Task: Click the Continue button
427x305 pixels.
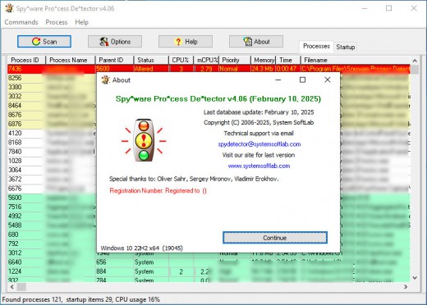Action: (275, 238)
